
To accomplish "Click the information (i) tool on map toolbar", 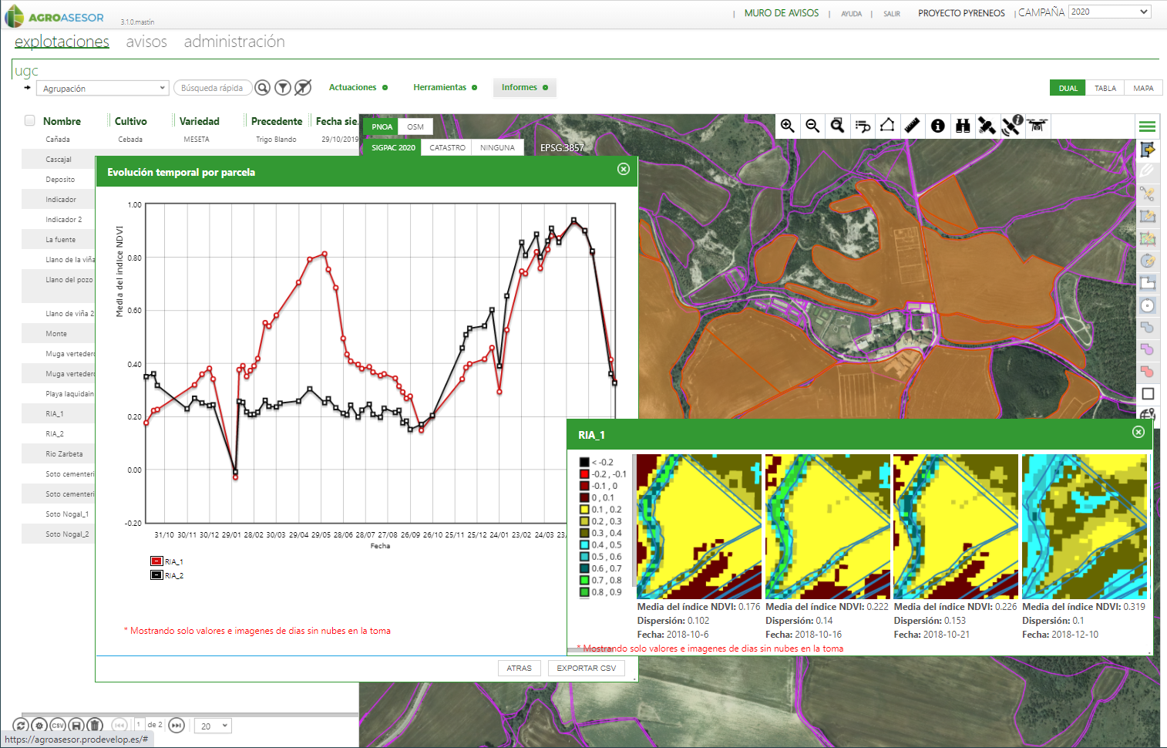I will (x=937, y=126).
